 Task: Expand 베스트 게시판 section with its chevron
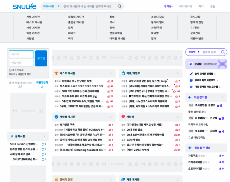111,73
